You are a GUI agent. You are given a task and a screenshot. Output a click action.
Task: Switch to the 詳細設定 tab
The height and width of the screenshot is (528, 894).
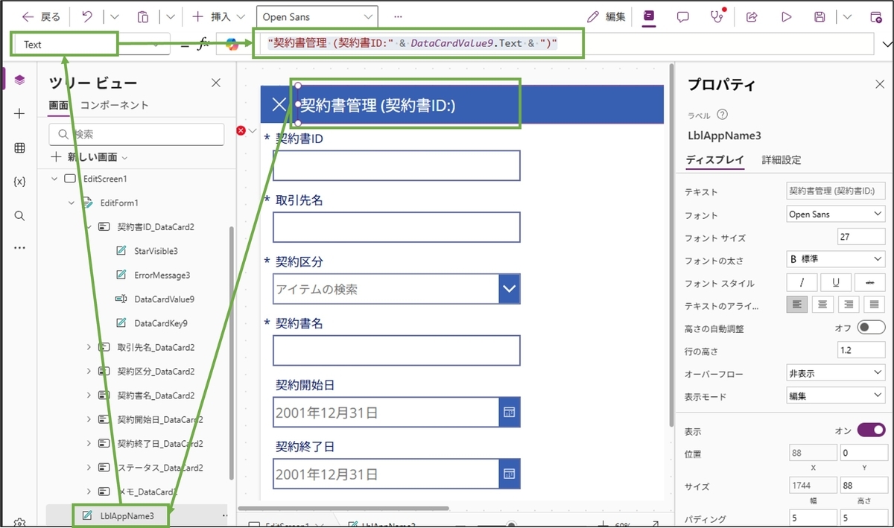tap(782, 159)
